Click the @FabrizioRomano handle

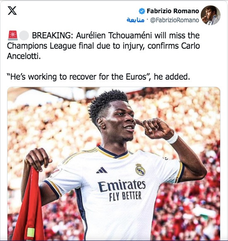175,20
